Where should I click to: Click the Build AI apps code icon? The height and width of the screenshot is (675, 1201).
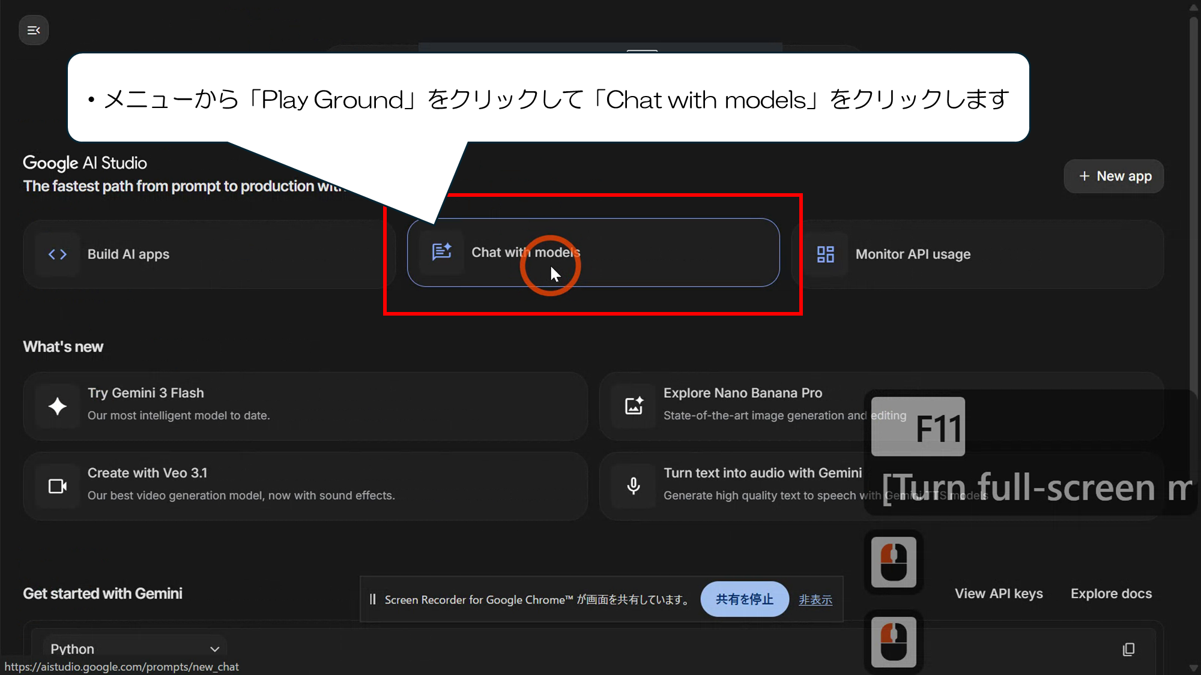pos(58,254)
